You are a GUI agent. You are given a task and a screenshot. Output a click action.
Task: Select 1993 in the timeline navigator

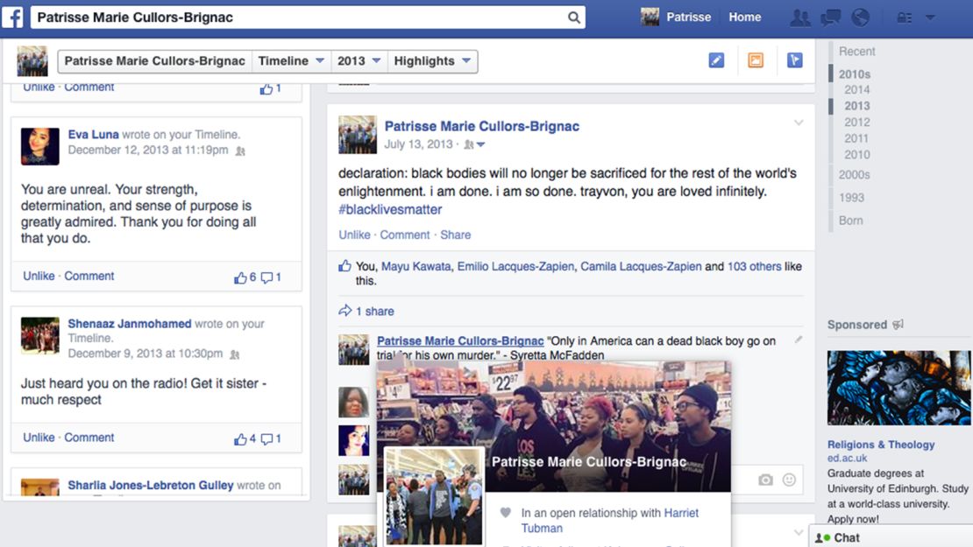pyautogui.click(x=851, y=198)
